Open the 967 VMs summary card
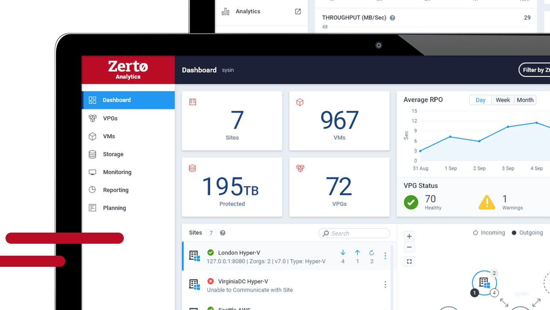550x310 pixels. (339, 121)
